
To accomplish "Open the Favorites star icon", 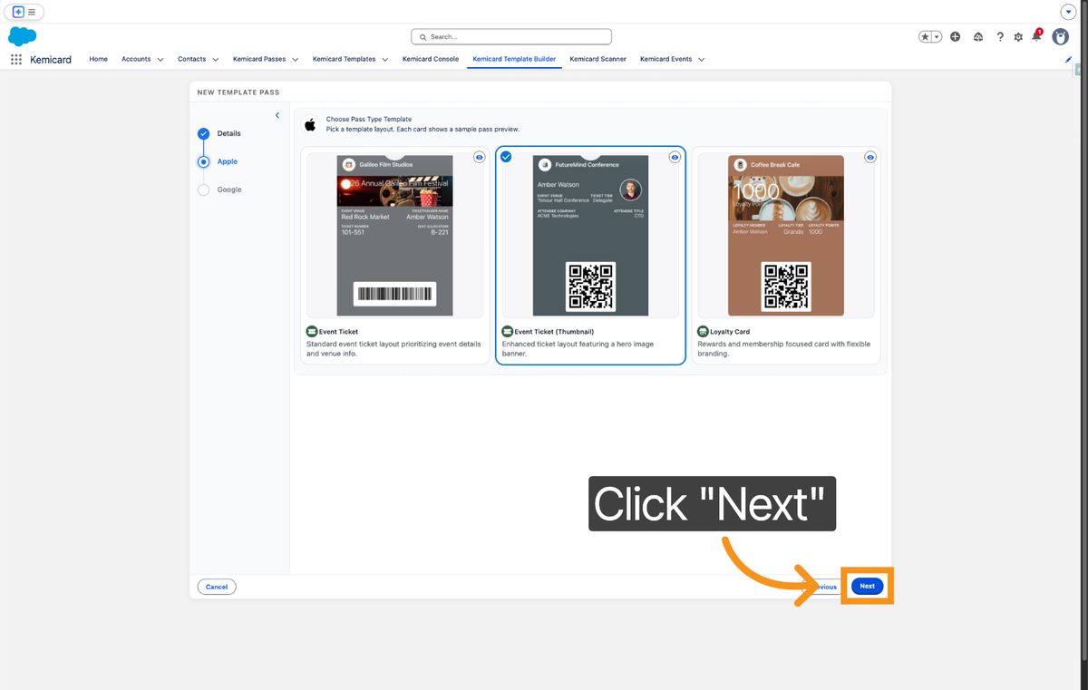I will (925, 36).
